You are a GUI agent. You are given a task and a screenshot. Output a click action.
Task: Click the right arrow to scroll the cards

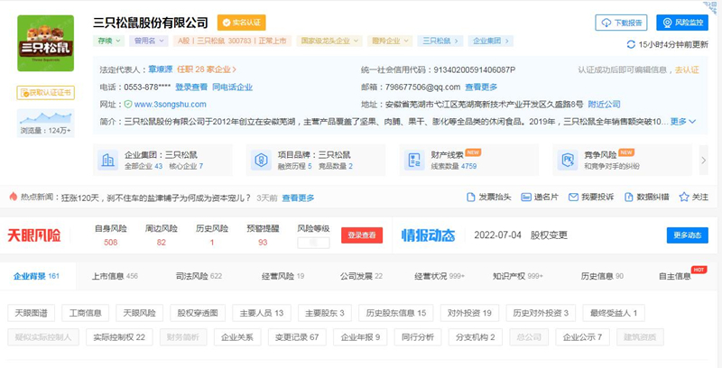point(703,160)
